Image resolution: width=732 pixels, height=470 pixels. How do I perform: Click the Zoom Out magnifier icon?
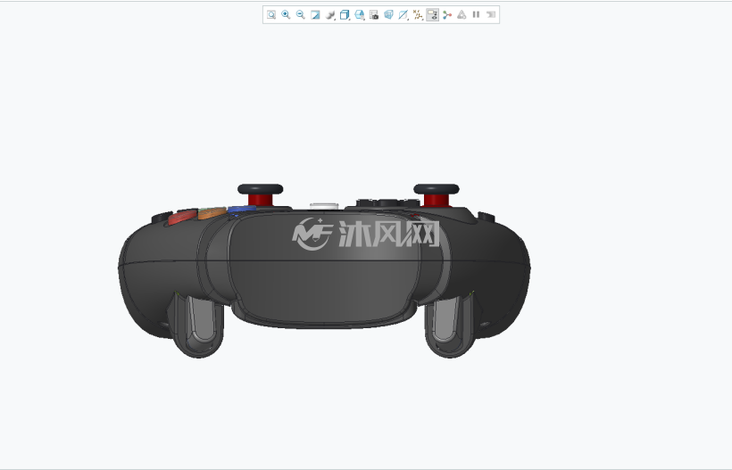point(300,14)
